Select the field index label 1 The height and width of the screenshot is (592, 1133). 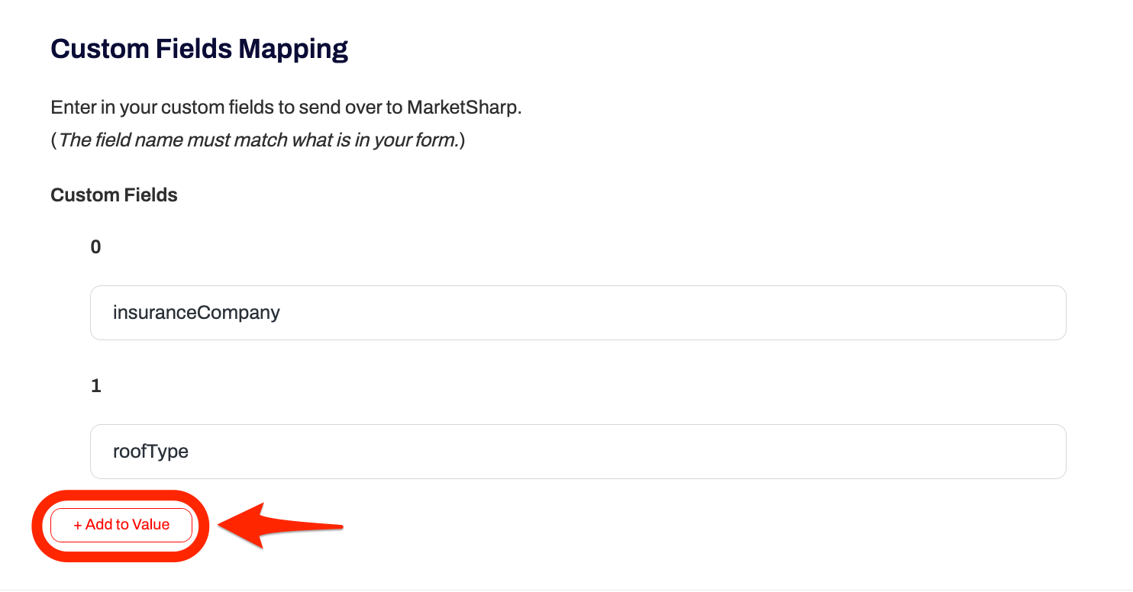[95, 385]
